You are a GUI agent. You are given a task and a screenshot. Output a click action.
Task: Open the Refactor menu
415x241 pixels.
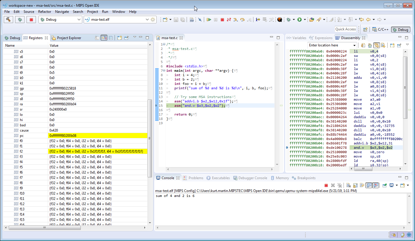tap(45, 12)
